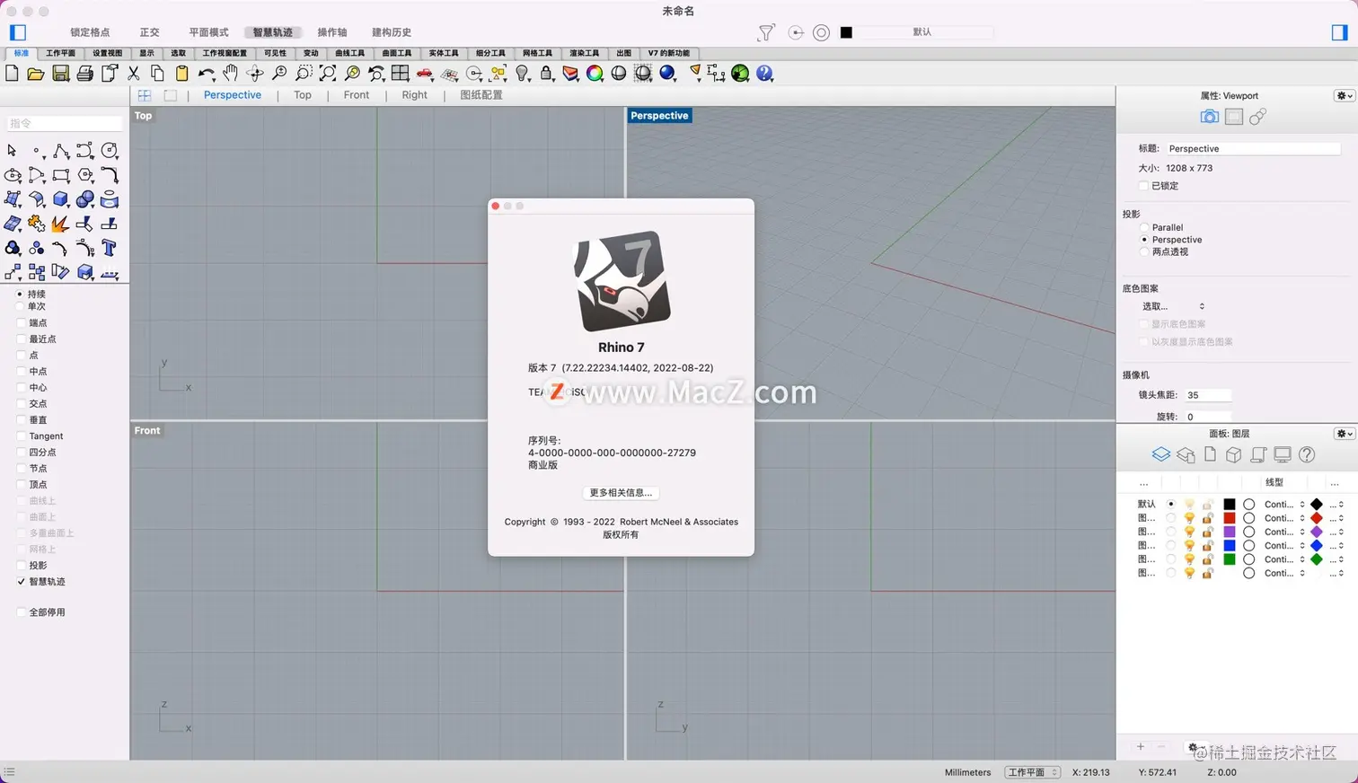Select the Circle tool in left toolbox
Screen dimensions: 1358x783
point(110,151)
